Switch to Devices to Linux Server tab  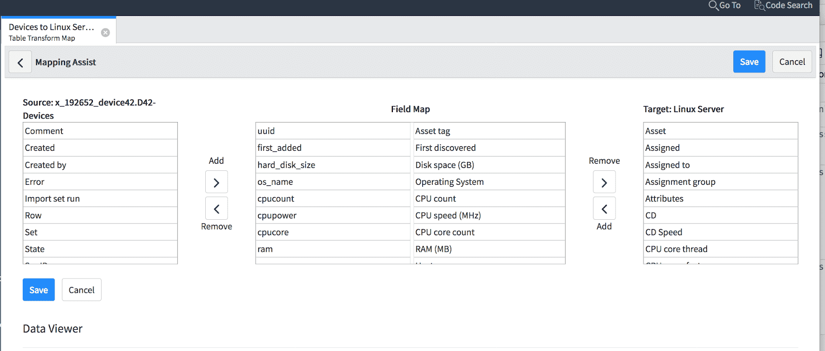(x=52, y=31)
